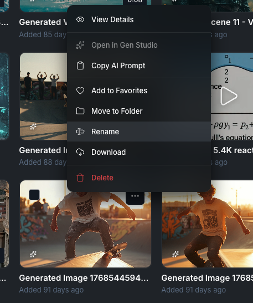
Task: Click Added 85 days text under Generated video
Action: pyautogui.click(x=43, y=34)
